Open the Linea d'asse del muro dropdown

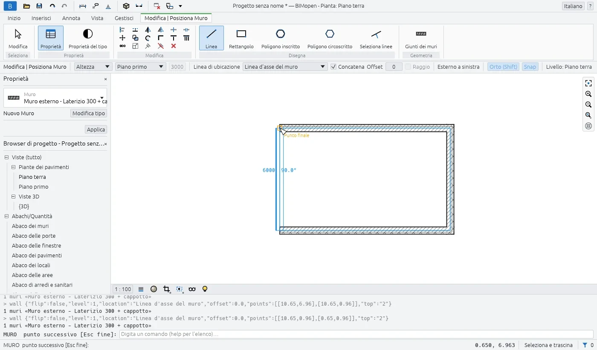285,67
